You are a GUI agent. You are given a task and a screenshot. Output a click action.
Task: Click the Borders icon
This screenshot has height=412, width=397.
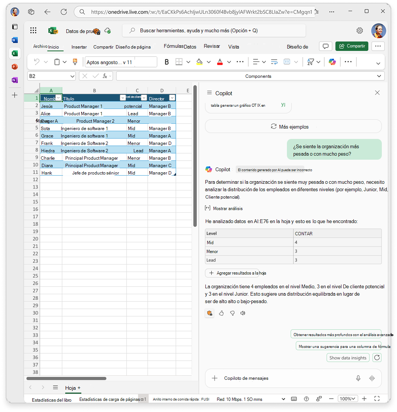179,62
